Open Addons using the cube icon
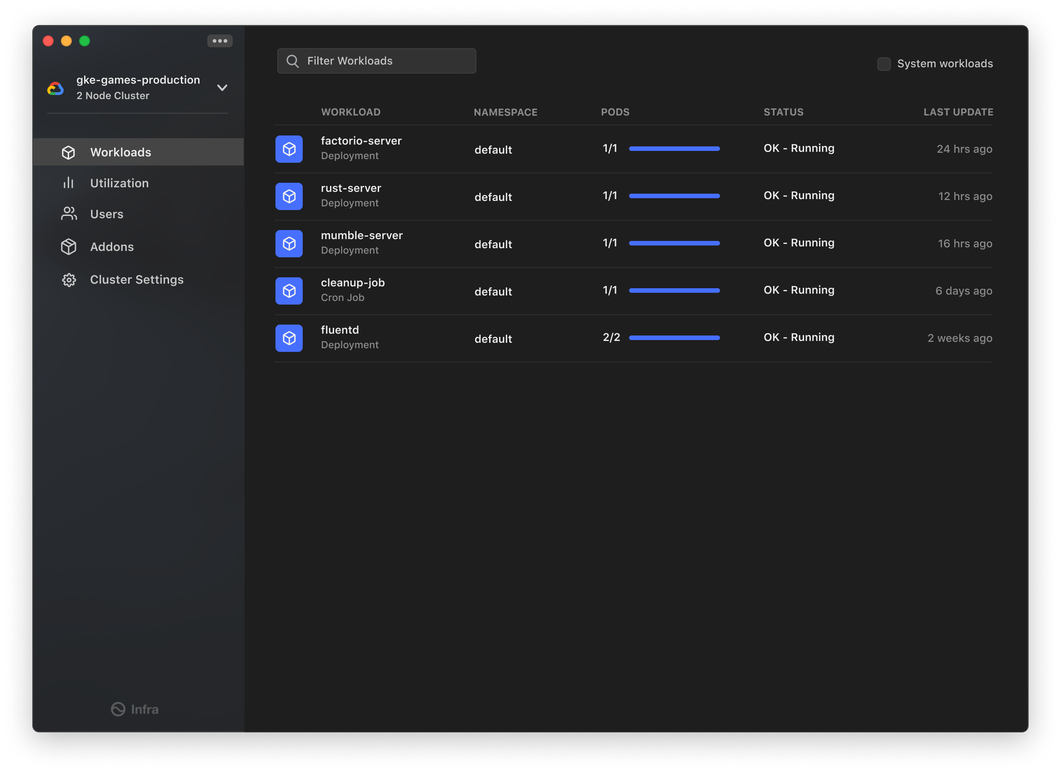Screen dimensions: 1060x771 tap(69, 246)
